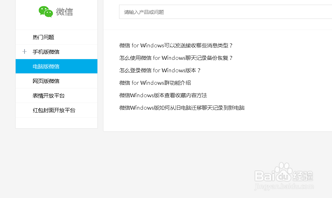Open 怎么登录微信 for Windows版本 question
Image resolution: width=332 pixels, height=198 pixels.
(160, 71)
